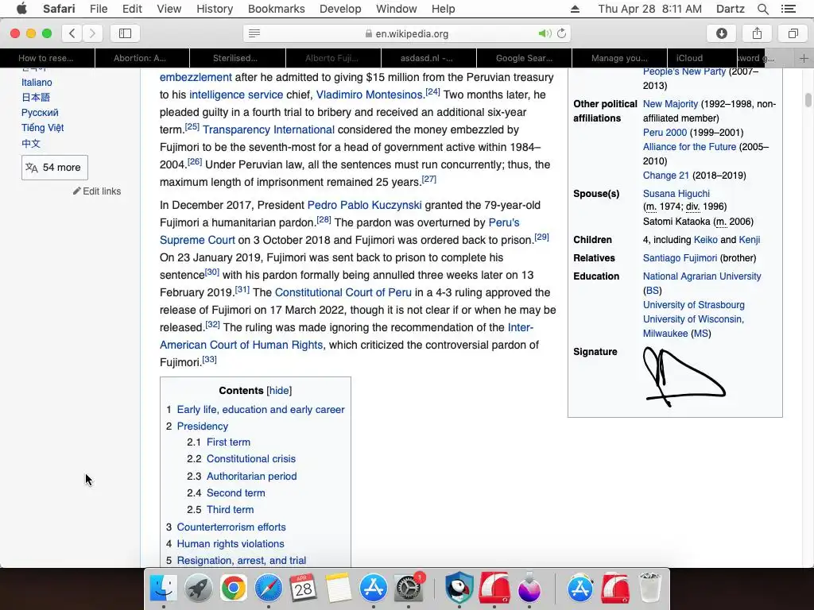Open citation reference [28]
Viewport: 814px width, 610px height.
(324, 219)
